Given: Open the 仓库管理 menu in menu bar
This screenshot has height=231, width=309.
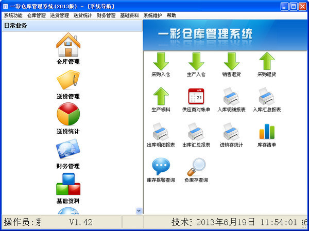Looking at the screenshot, I should click(37, 15).
